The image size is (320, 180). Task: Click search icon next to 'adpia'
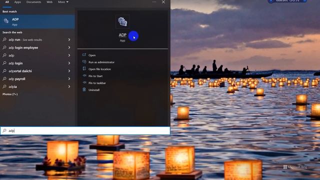click(4, 86)
